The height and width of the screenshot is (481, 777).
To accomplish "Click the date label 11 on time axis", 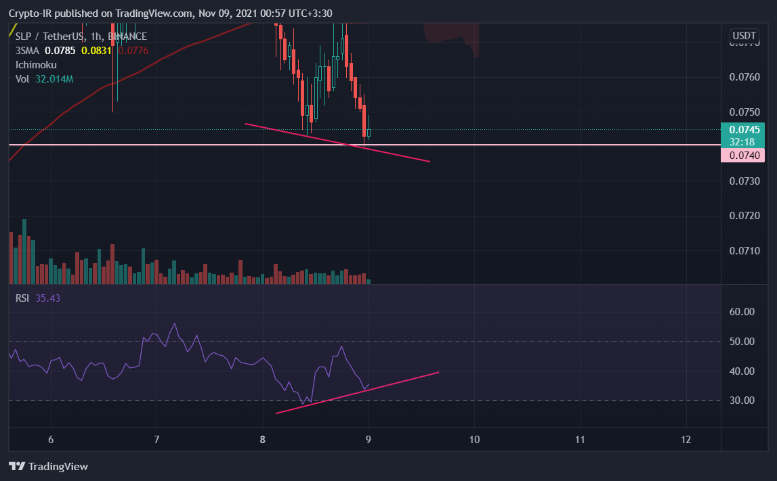I will point(580,440).
